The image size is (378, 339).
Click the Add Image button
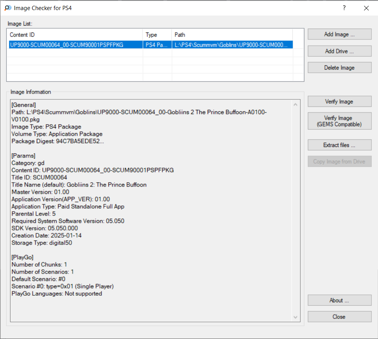pos(339,34)
